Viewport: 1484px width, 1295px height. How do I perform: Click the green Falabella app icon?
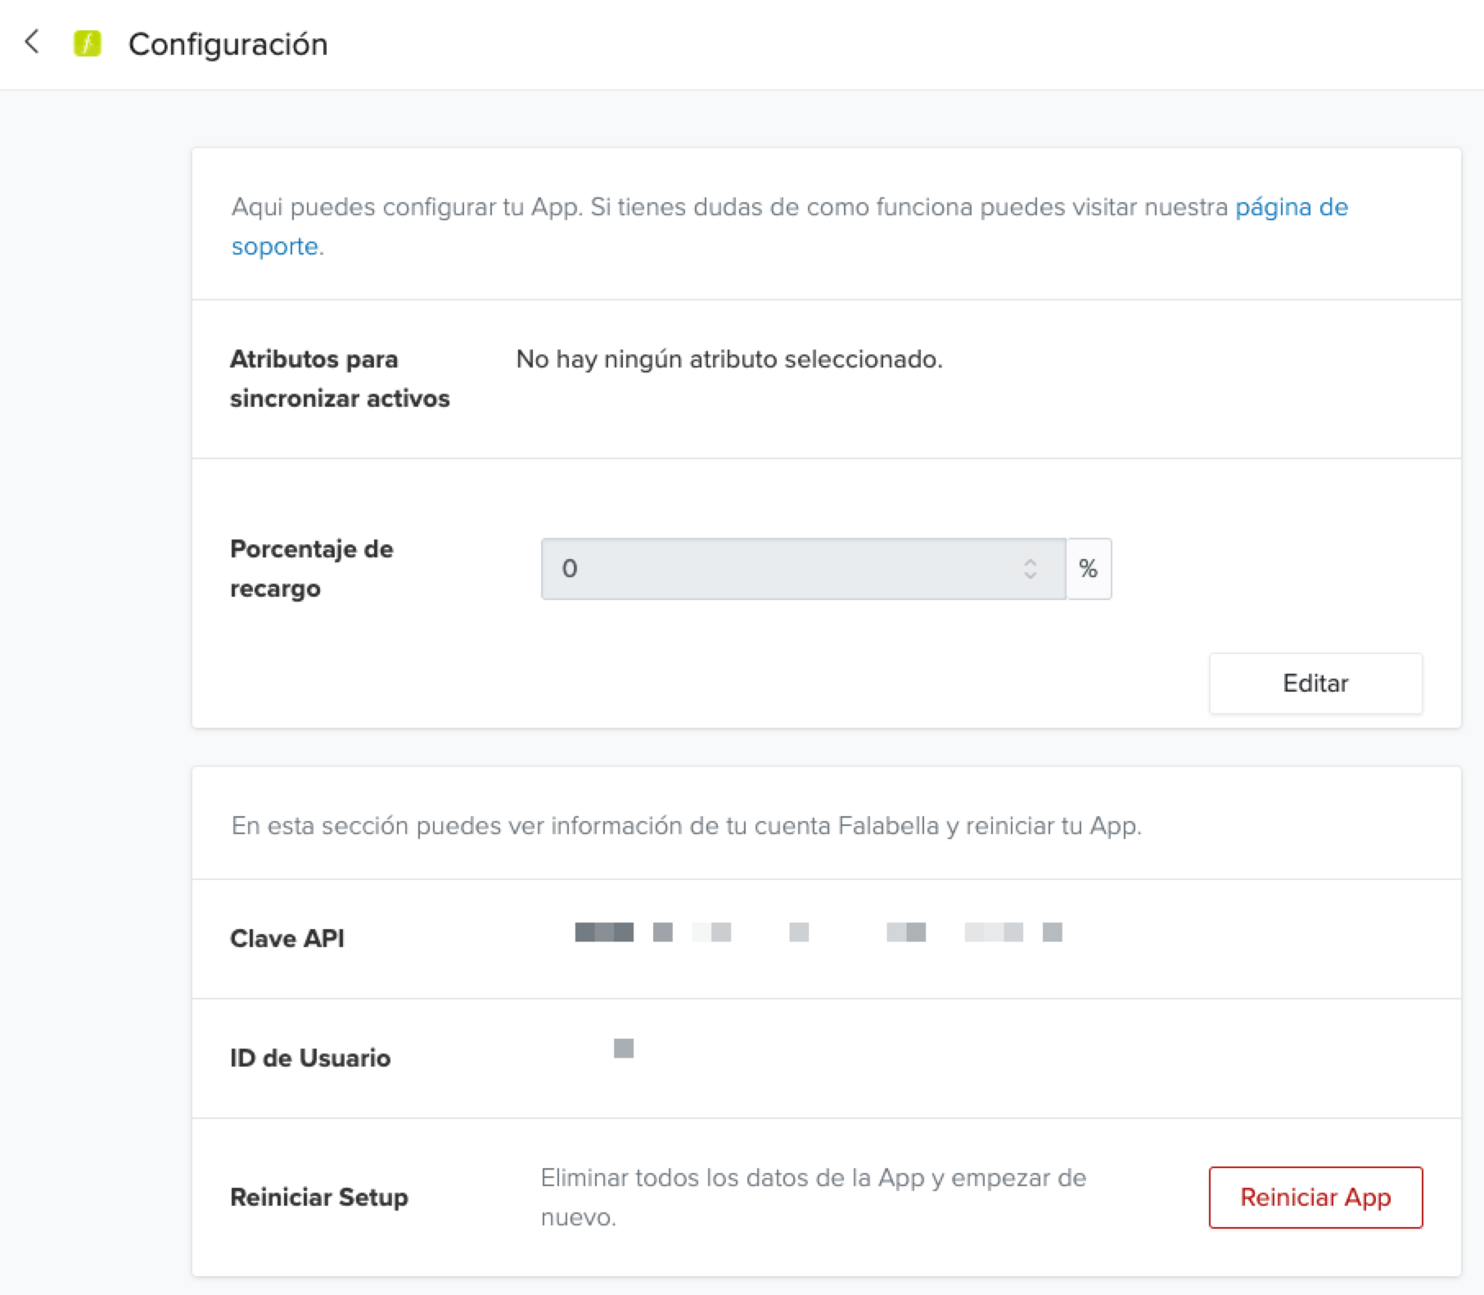[88, 43]
